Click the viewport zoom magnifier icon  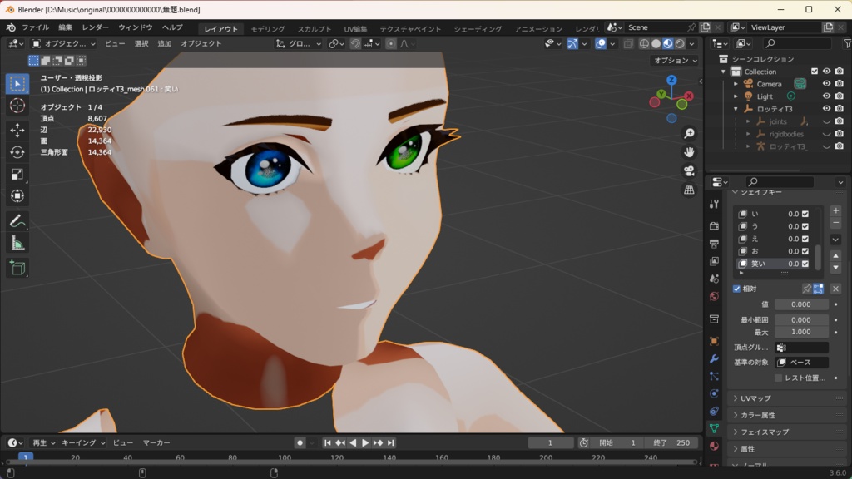click(689, 133)
